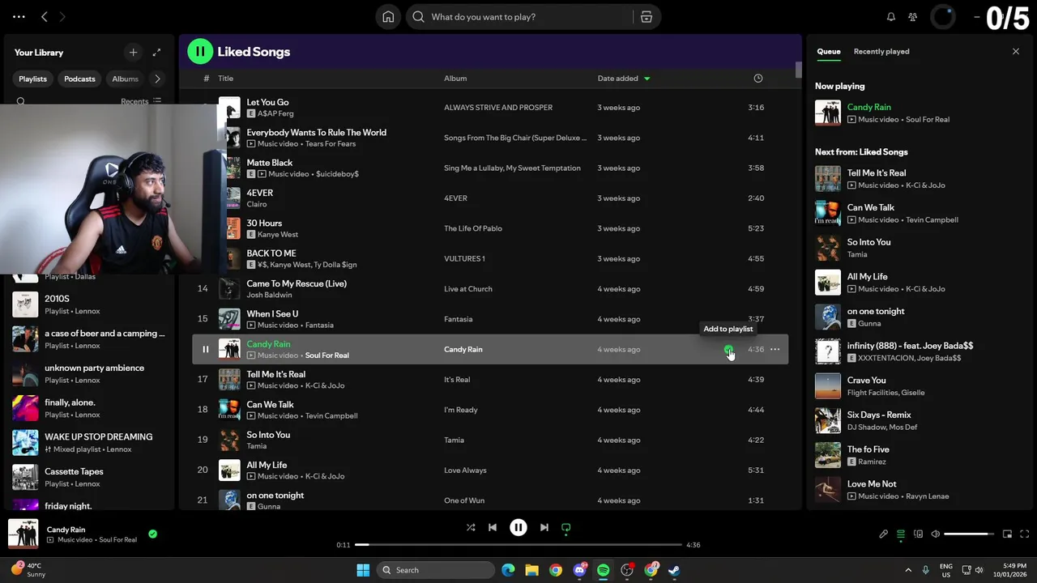Open the unknown party ambience playlist
The width and height of the screenshot is (1037, 583).
[89, 373]
